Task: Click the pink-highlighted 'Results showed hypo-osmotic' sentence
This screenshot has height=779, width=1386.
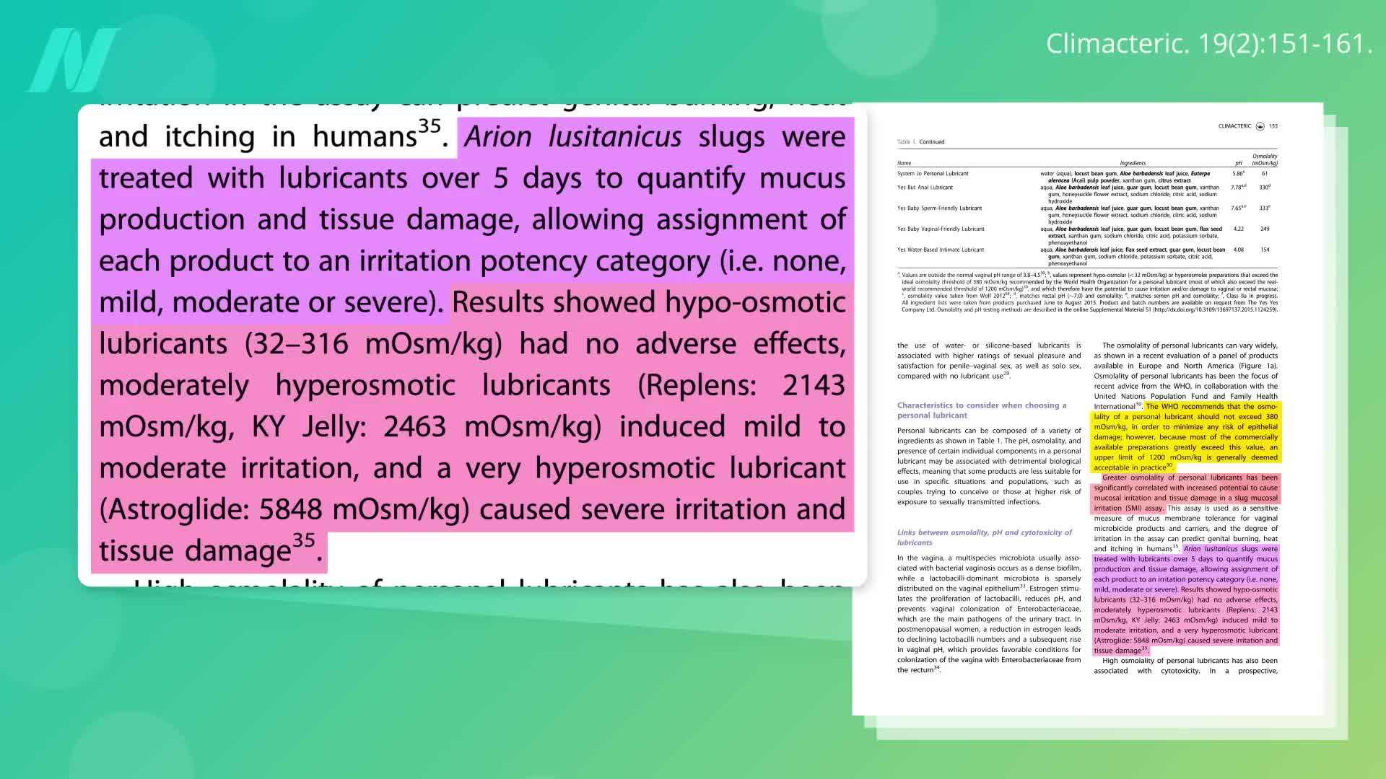Action: coord(648,303)
